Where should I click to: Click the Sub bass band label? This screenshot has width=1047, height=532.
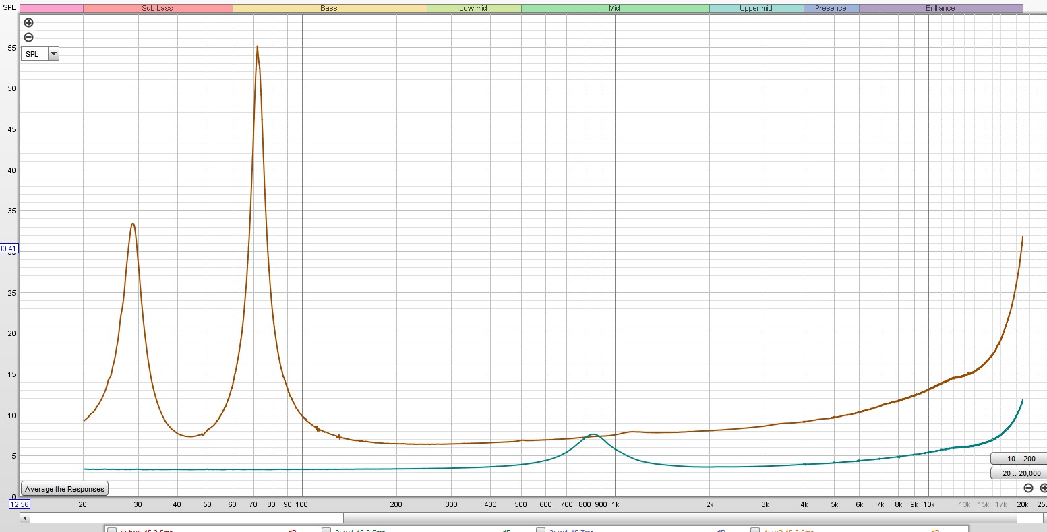[158, 8]
